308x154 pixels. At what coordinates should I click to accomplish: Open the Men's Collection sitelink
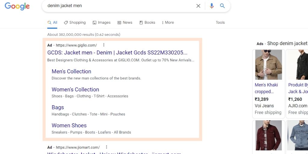[71, 71]
